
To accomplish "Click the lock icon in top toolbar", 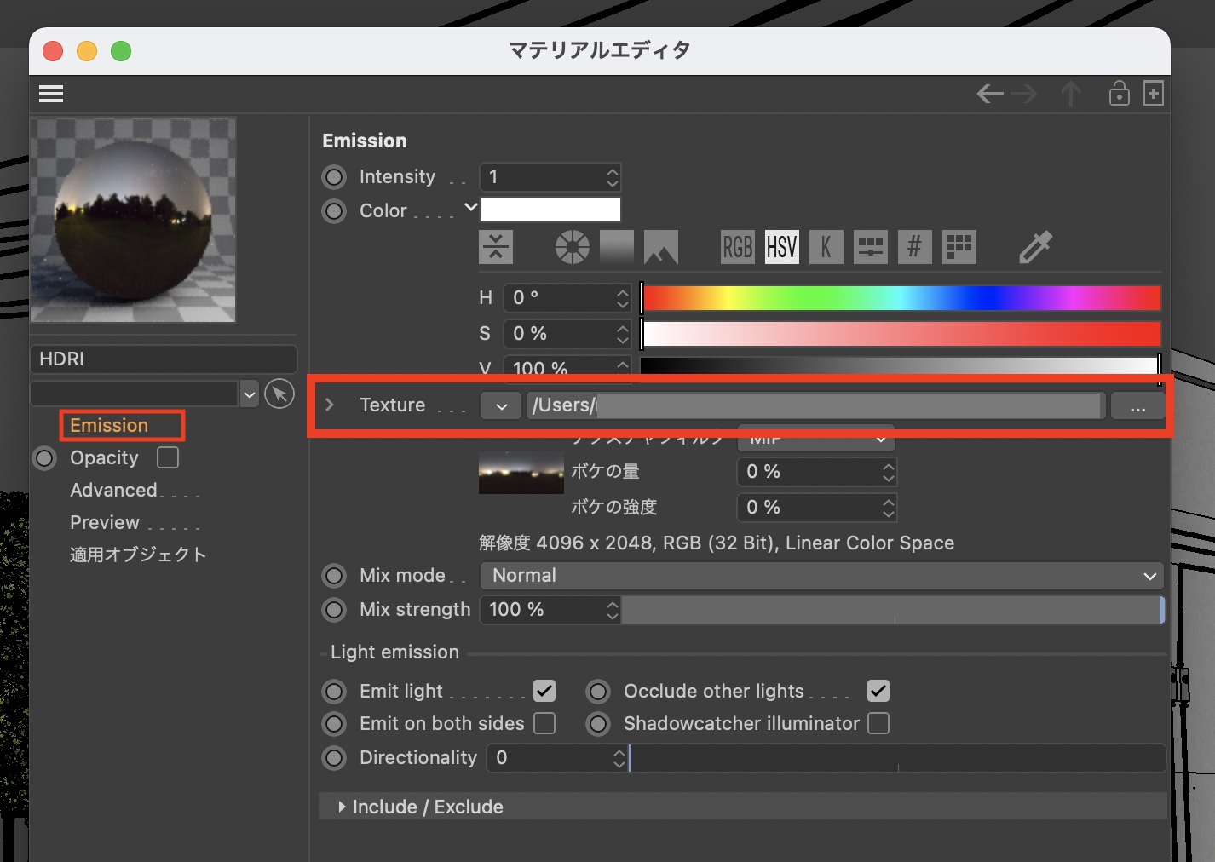I will pyautogui.click(x=1119, y=94).
